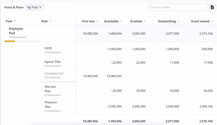The width and height of the screenshot is (217, 125).
Task: Sort by Granted column icon
Action: click(x=145, y=21)
